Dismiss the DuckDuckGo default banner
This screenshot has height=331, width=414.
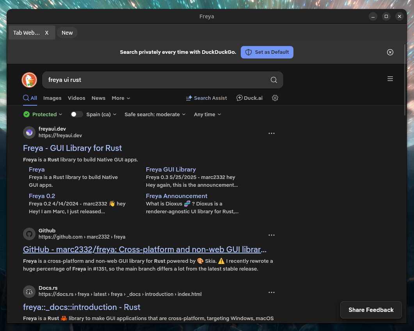[390, 52]
